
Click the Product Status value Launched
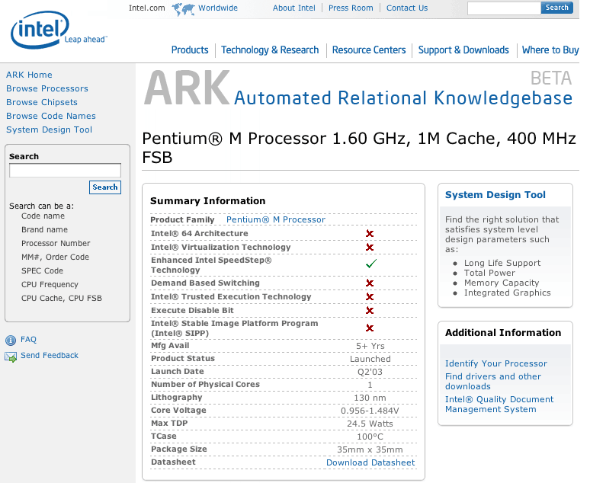[370, 360]
